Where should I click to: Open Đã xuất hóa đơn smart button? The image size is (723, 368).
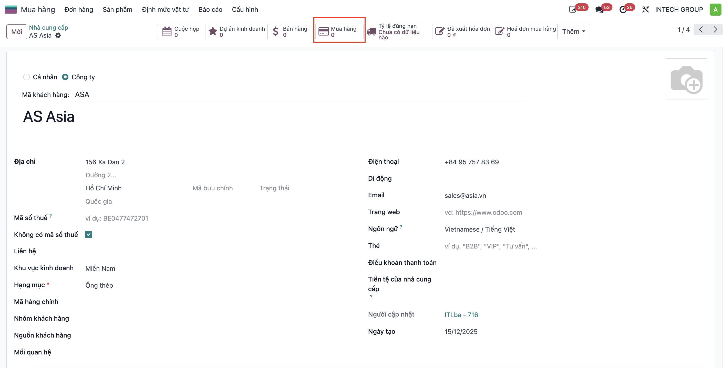point(462,31)
